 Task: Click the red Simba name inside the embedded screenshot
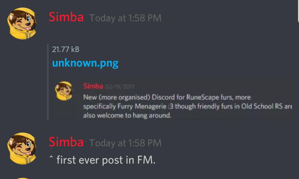[93, 86]
